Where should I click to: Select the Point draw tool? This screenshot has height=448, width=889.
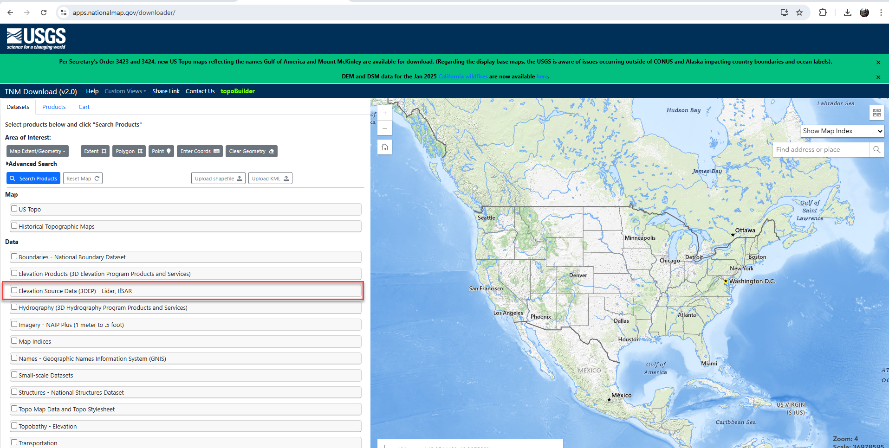coord(161,151)
